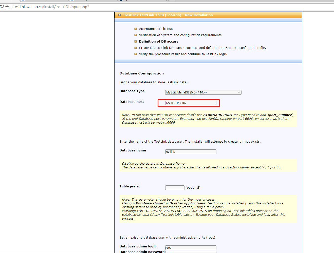
Task: Click the 'Database host' label
Action: point(132,102)
